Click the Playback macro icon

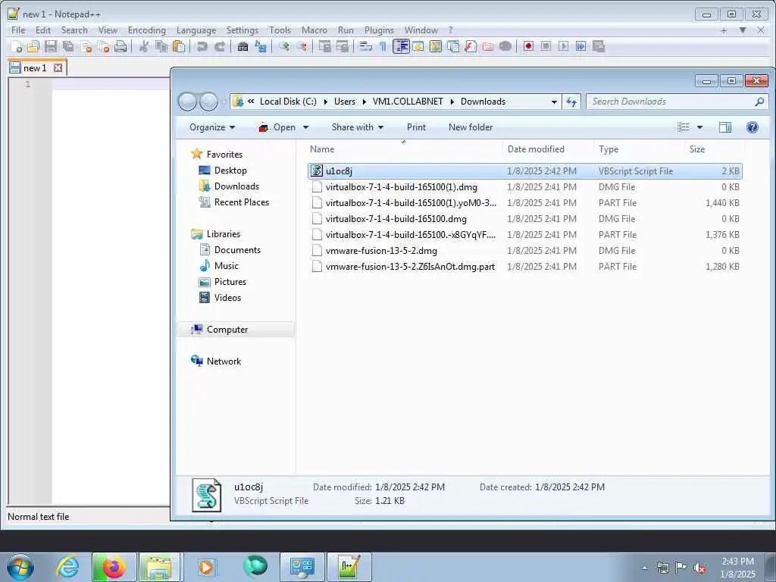click(563, 46)
